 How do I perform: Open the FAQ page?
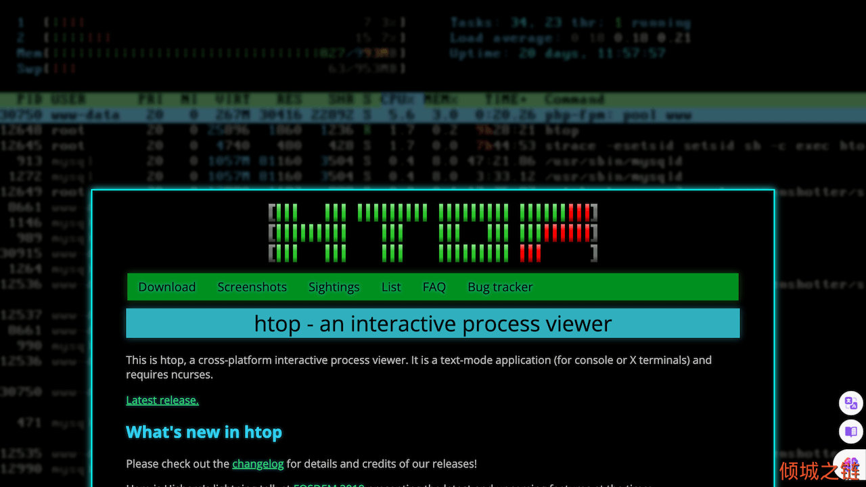pos(434,287)
